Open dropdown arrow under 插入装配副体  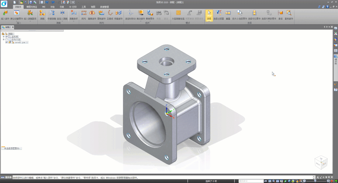[30, 21]
